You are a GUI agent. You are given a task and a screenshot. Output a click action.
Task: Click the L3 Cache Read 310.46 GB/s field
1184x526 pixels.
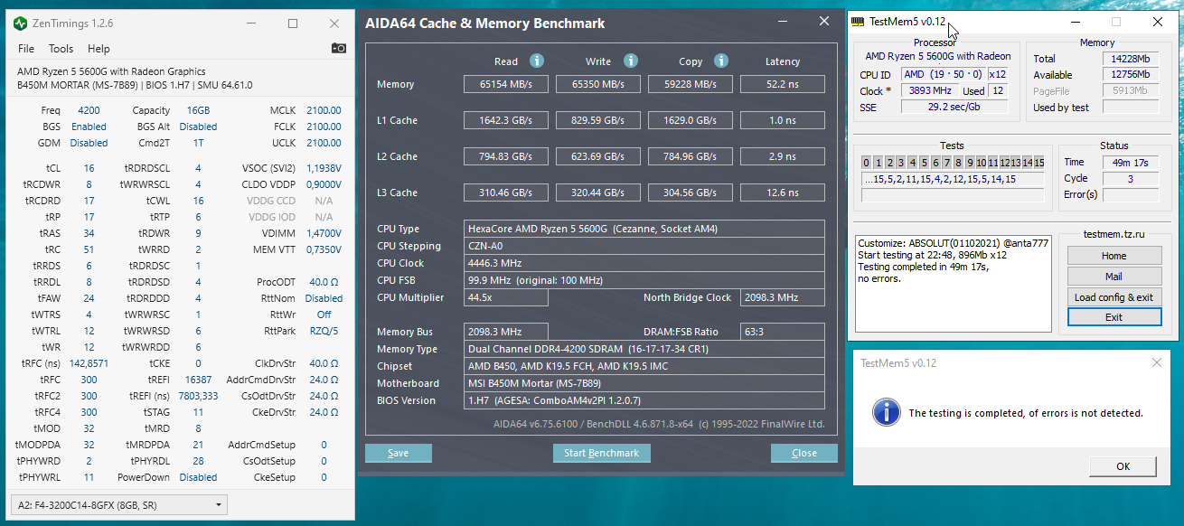tap(506, 193)
